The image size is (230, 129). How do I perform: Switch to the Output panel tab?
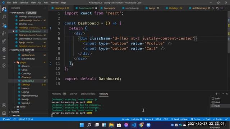point(73,94)
